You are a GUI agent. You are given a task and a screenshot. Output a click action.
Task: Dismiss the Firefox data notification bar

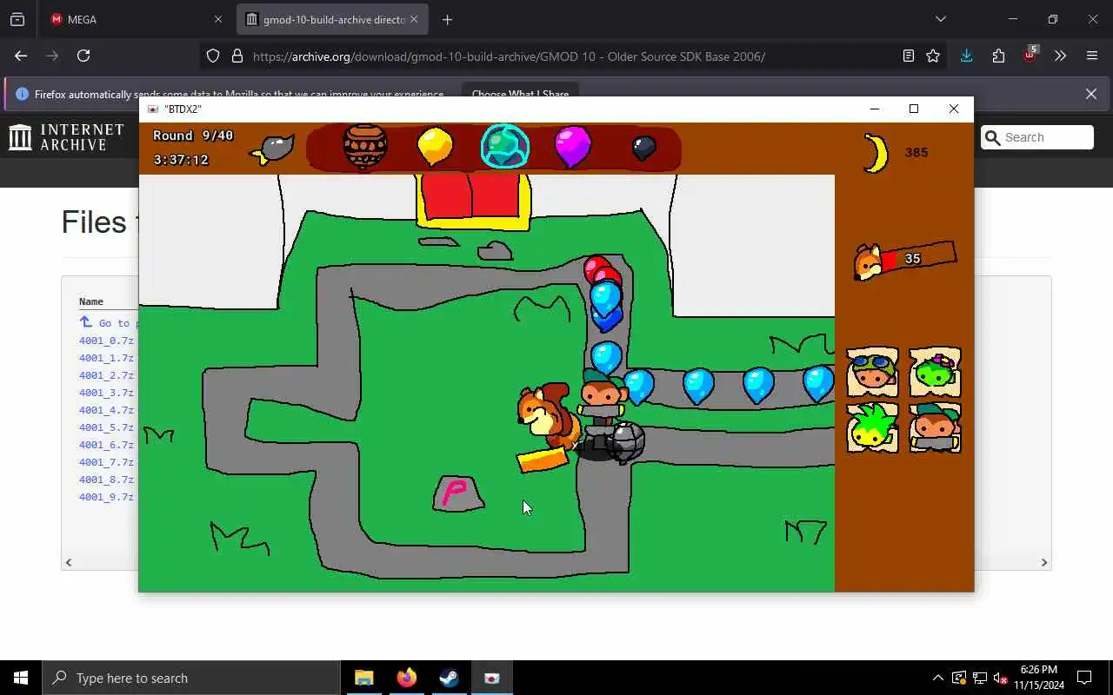point(1091,94)
